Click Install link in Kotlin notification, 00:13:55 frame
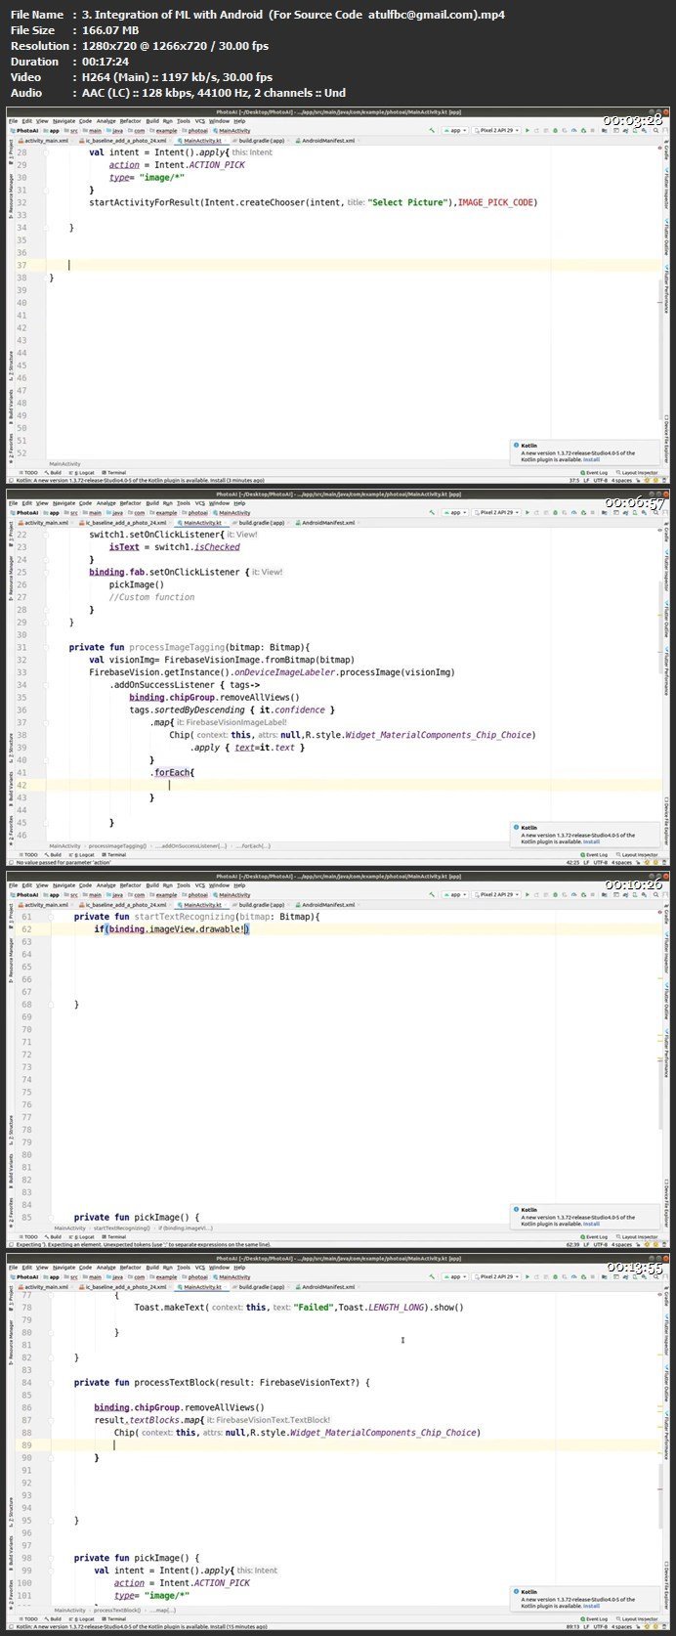Image resolution: width=676 pixels, height=1636 pixels. tap(591, 1605)
